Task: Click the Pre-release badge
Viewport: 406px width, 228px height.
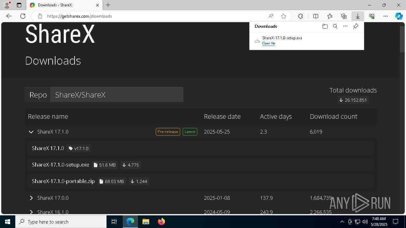Action: (168, 132)
